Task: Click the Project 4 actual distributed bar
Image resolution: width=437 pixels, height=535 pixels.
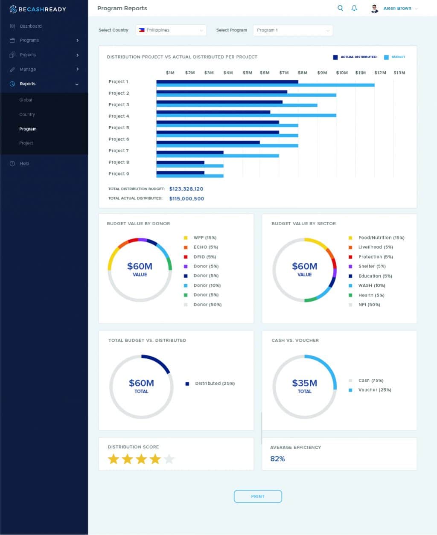Action: pyautogui.click(x=213, y=112)
